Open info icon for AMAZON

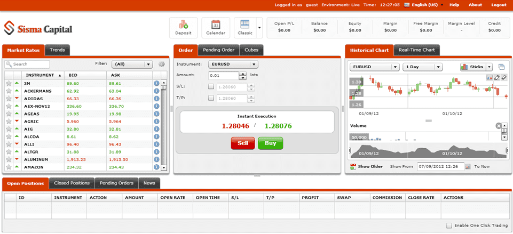(156, 167)
